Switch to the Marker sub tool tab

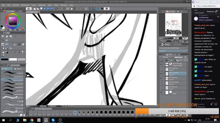click(x=19, y=69)
